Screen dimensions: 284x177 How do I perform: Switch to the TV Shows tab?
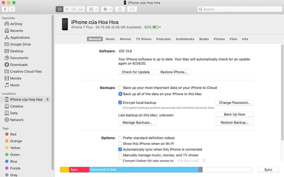144,39
